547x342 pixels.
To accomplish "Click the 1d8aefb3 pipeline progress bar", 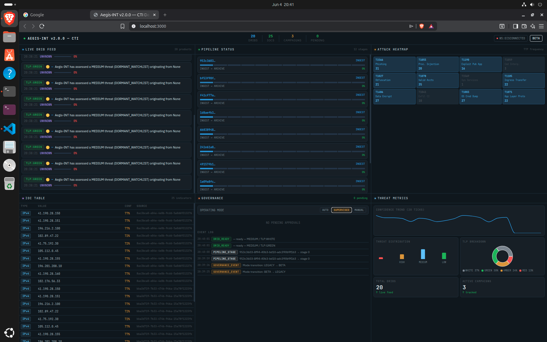I will 282,117.
